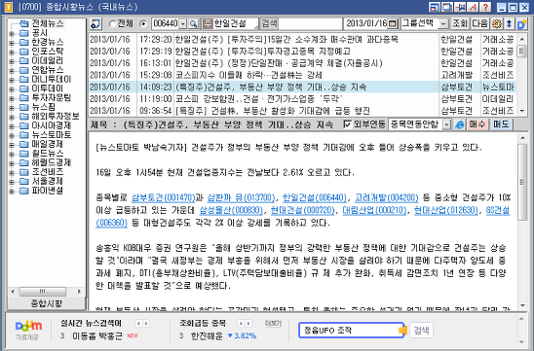Viewport: 534px width, 351px height.
Task: Click previous arrow for 실시간 뉴스검색어
Action: coord(138,323)
